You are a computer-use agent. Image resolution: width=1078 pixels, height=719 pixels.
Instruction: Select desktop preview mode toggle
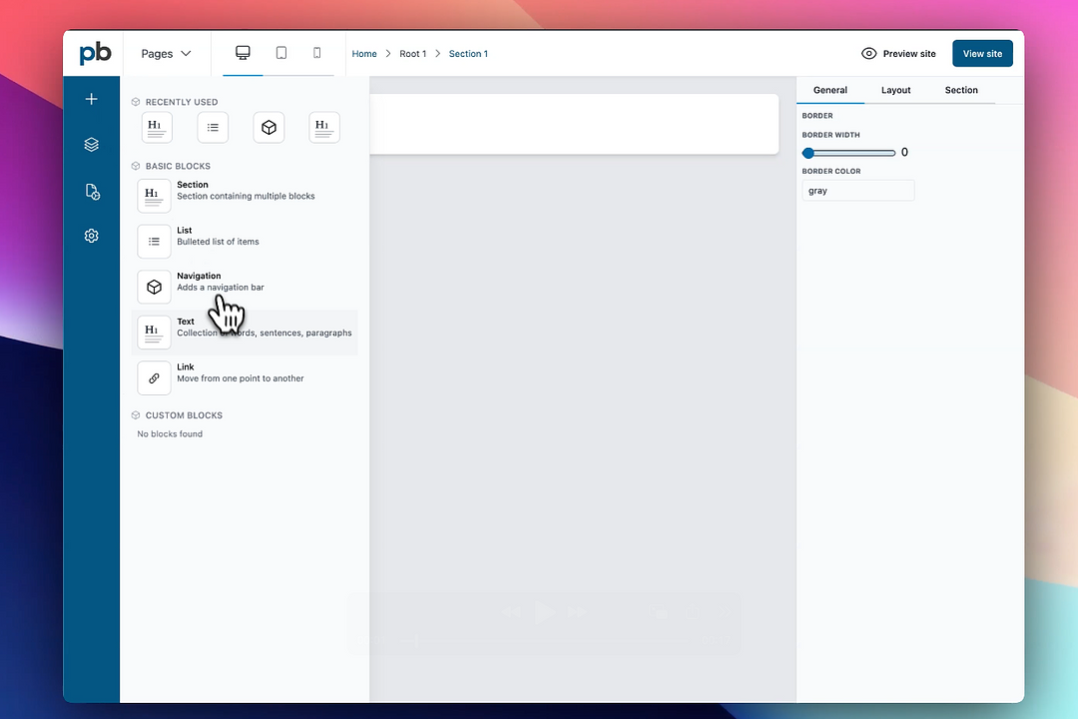point(243,52)
